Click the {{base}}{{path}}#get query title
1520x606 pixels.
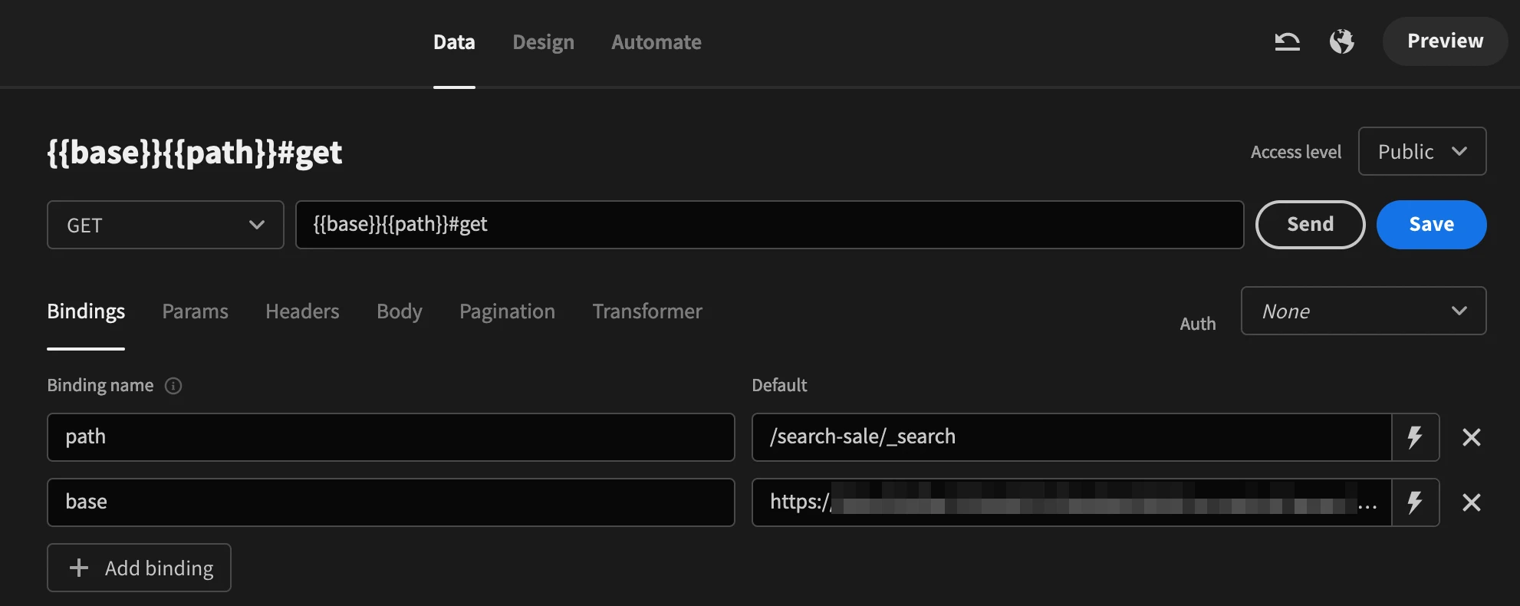tap(195, 153)
